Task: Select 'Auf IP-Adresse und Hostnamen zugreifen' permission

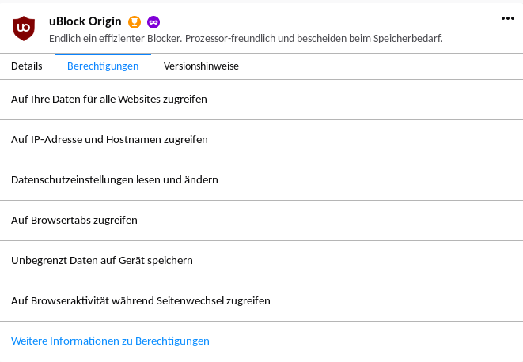Action: tap(261, 140)
